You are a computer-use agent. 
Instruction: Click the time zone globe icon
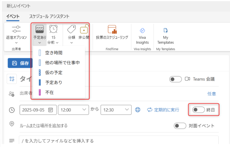pos(138,110)
